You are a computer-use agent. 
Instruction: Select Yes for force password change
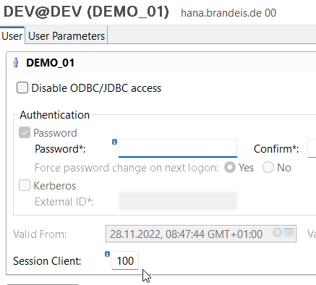click(230, 167)
